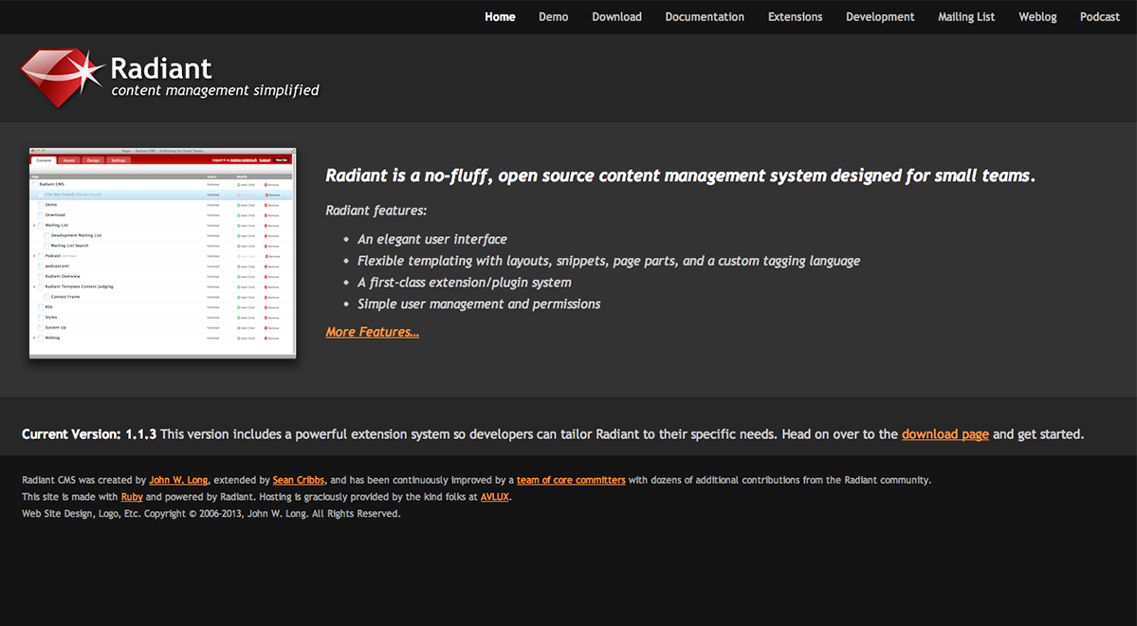Select Extensions in top navigation

coord(795,17)
